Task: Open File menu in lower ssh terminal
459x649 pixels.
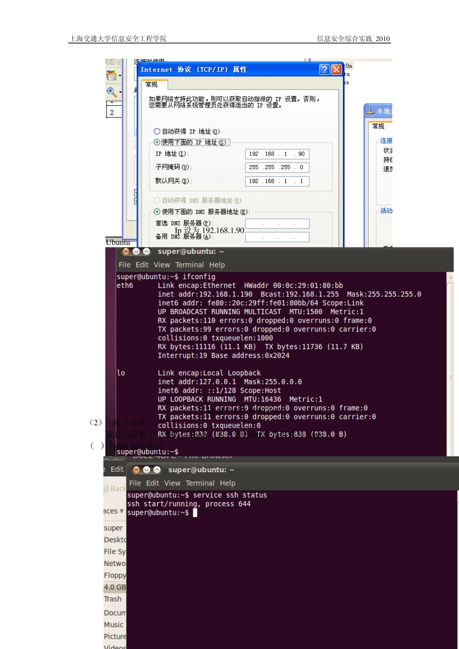Action: click(x=135, y=483)
